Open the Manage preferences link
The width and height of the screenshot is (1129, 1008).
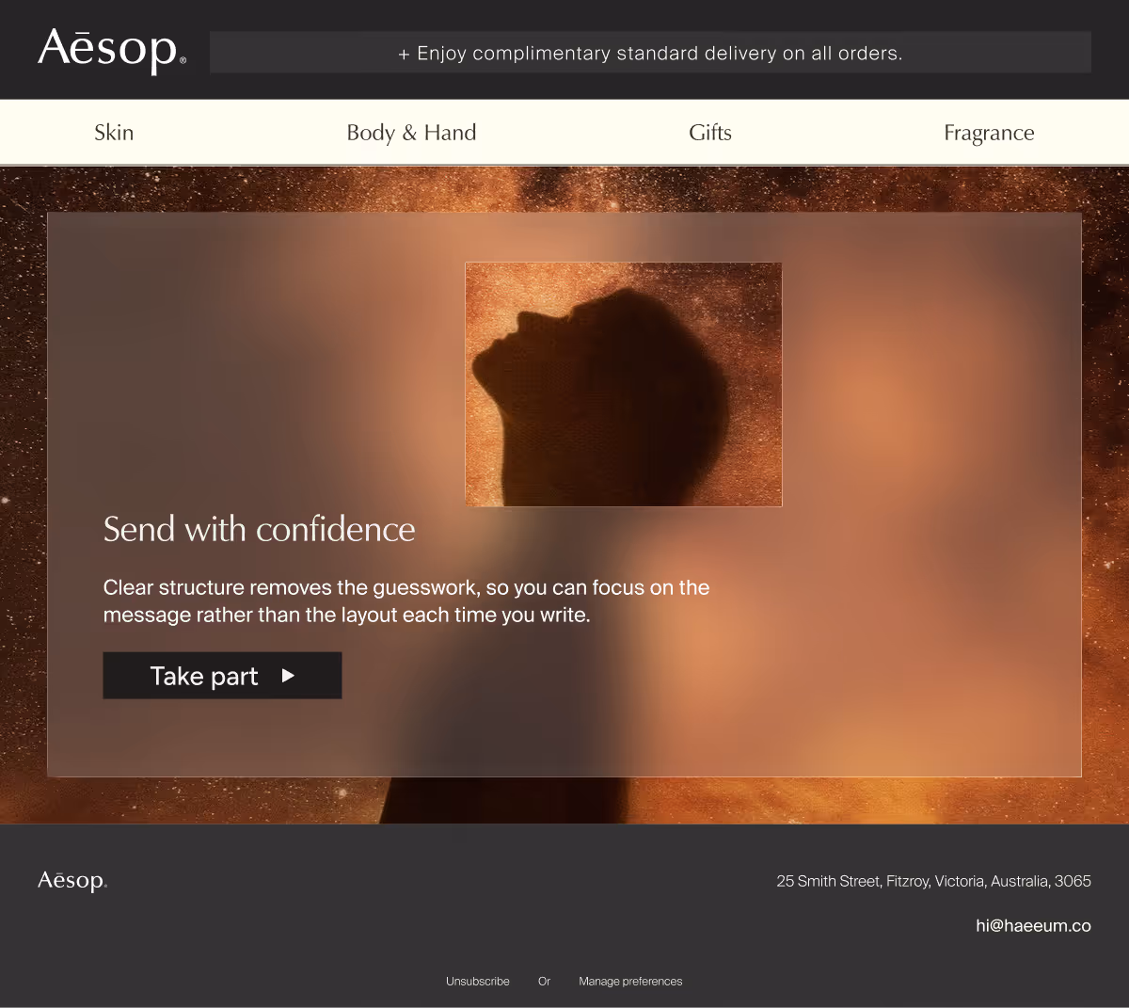[630, 981]
